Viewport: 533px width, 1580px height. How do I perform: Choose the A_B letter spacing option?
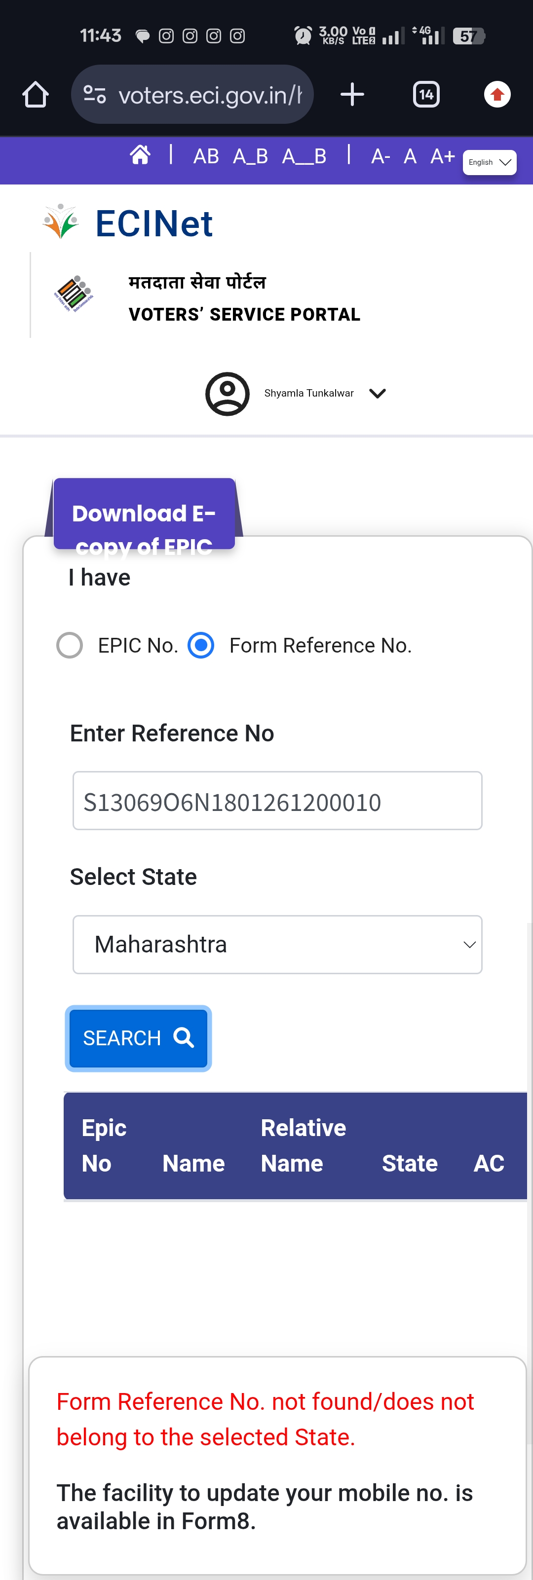point(250,157)
